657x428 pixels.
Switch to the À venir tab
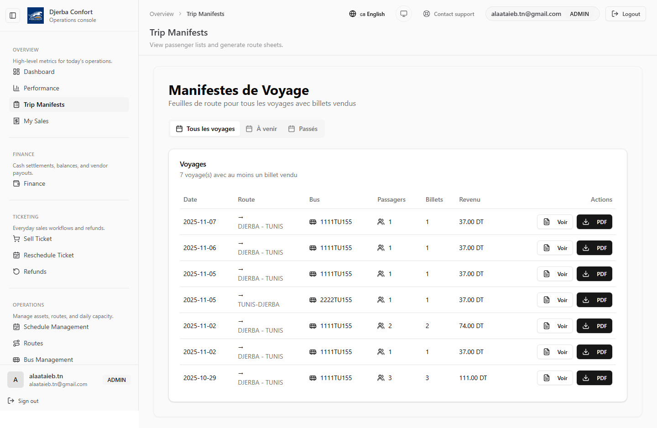point(261,129)
